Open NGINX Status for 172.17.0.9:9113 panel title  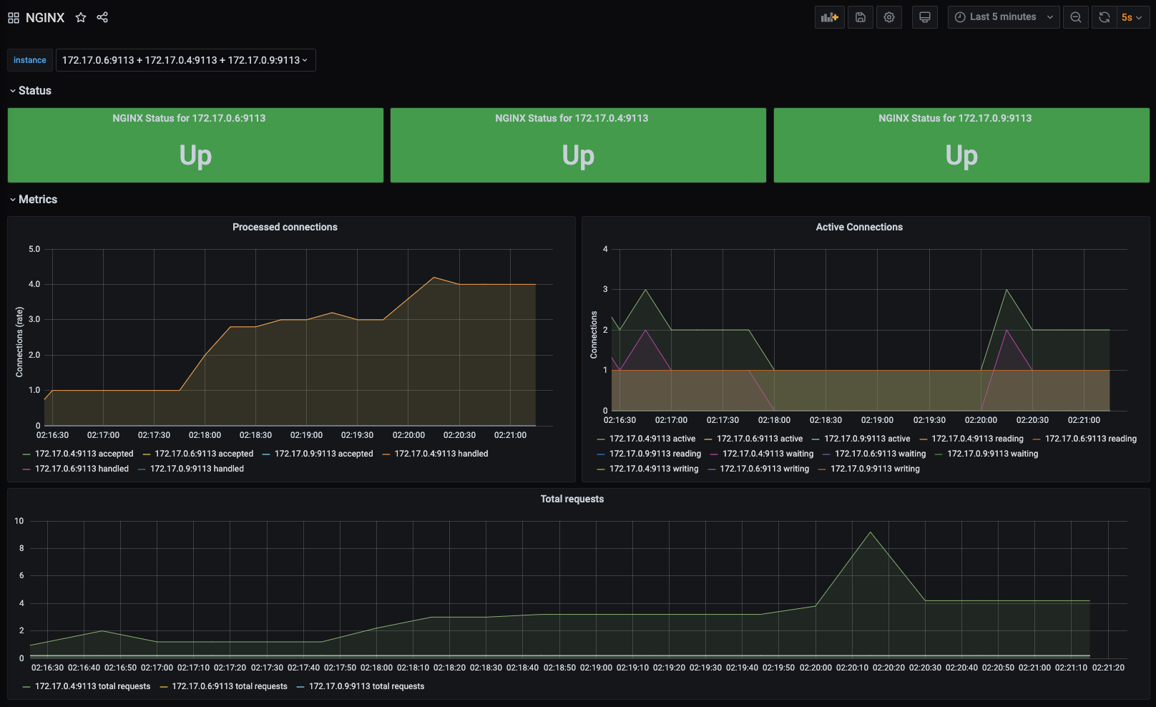point(955,118)
